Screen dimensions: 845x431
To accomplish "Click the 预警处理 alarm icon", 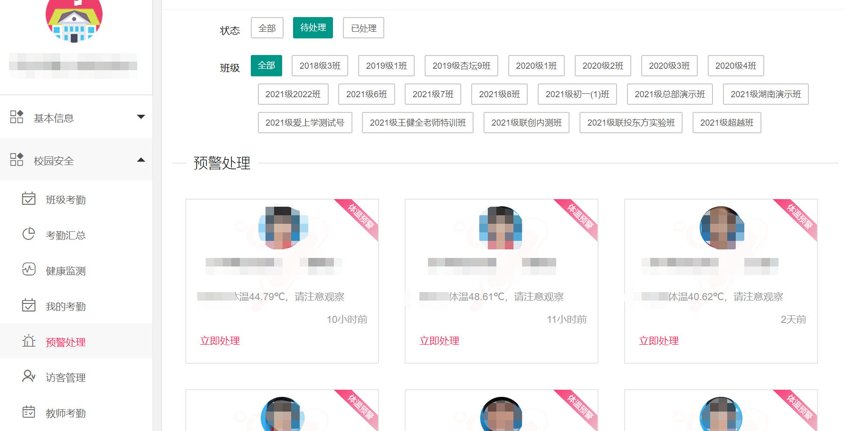I will pyautogui.click(x=28, y=341).
